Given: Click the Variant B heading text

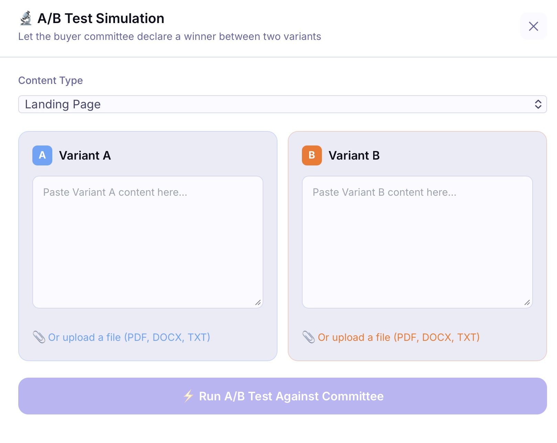Looking at the screenshot, I should pyautogui.click(x=354, y=155).
